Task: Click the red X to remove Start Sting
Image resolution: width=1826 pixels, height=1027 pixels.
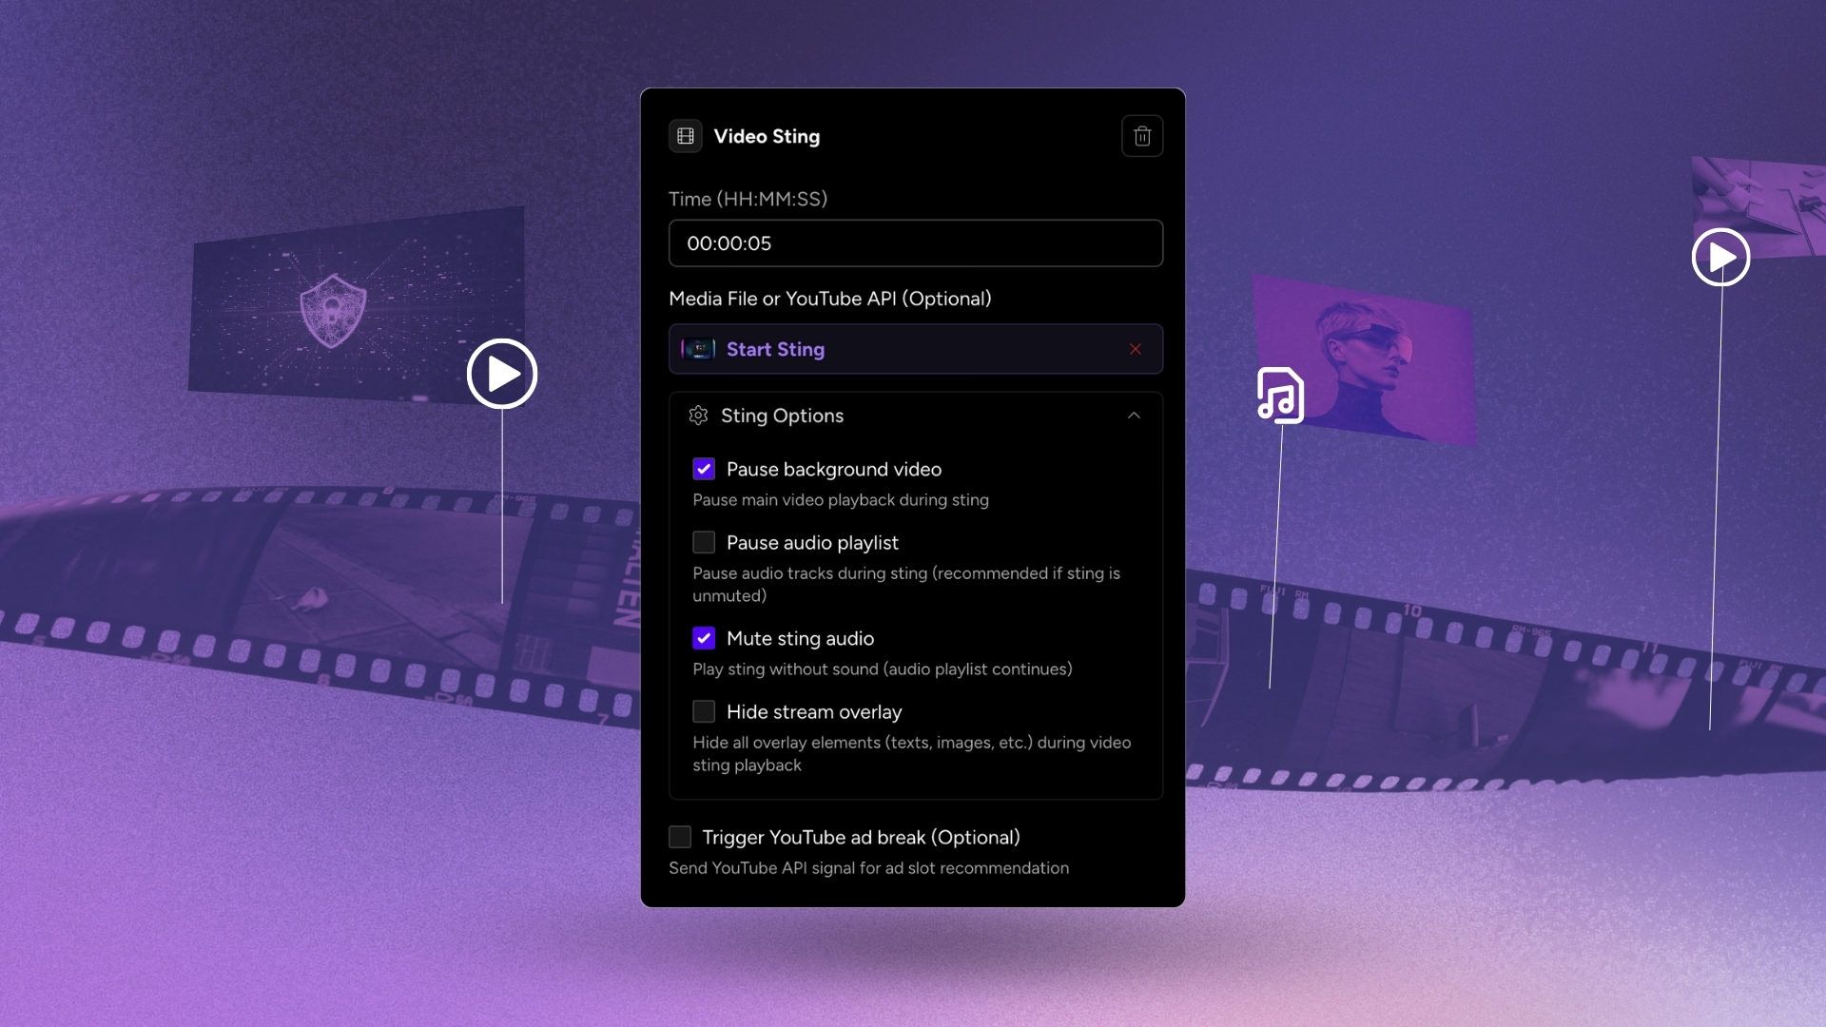Action: [1136, 349]
